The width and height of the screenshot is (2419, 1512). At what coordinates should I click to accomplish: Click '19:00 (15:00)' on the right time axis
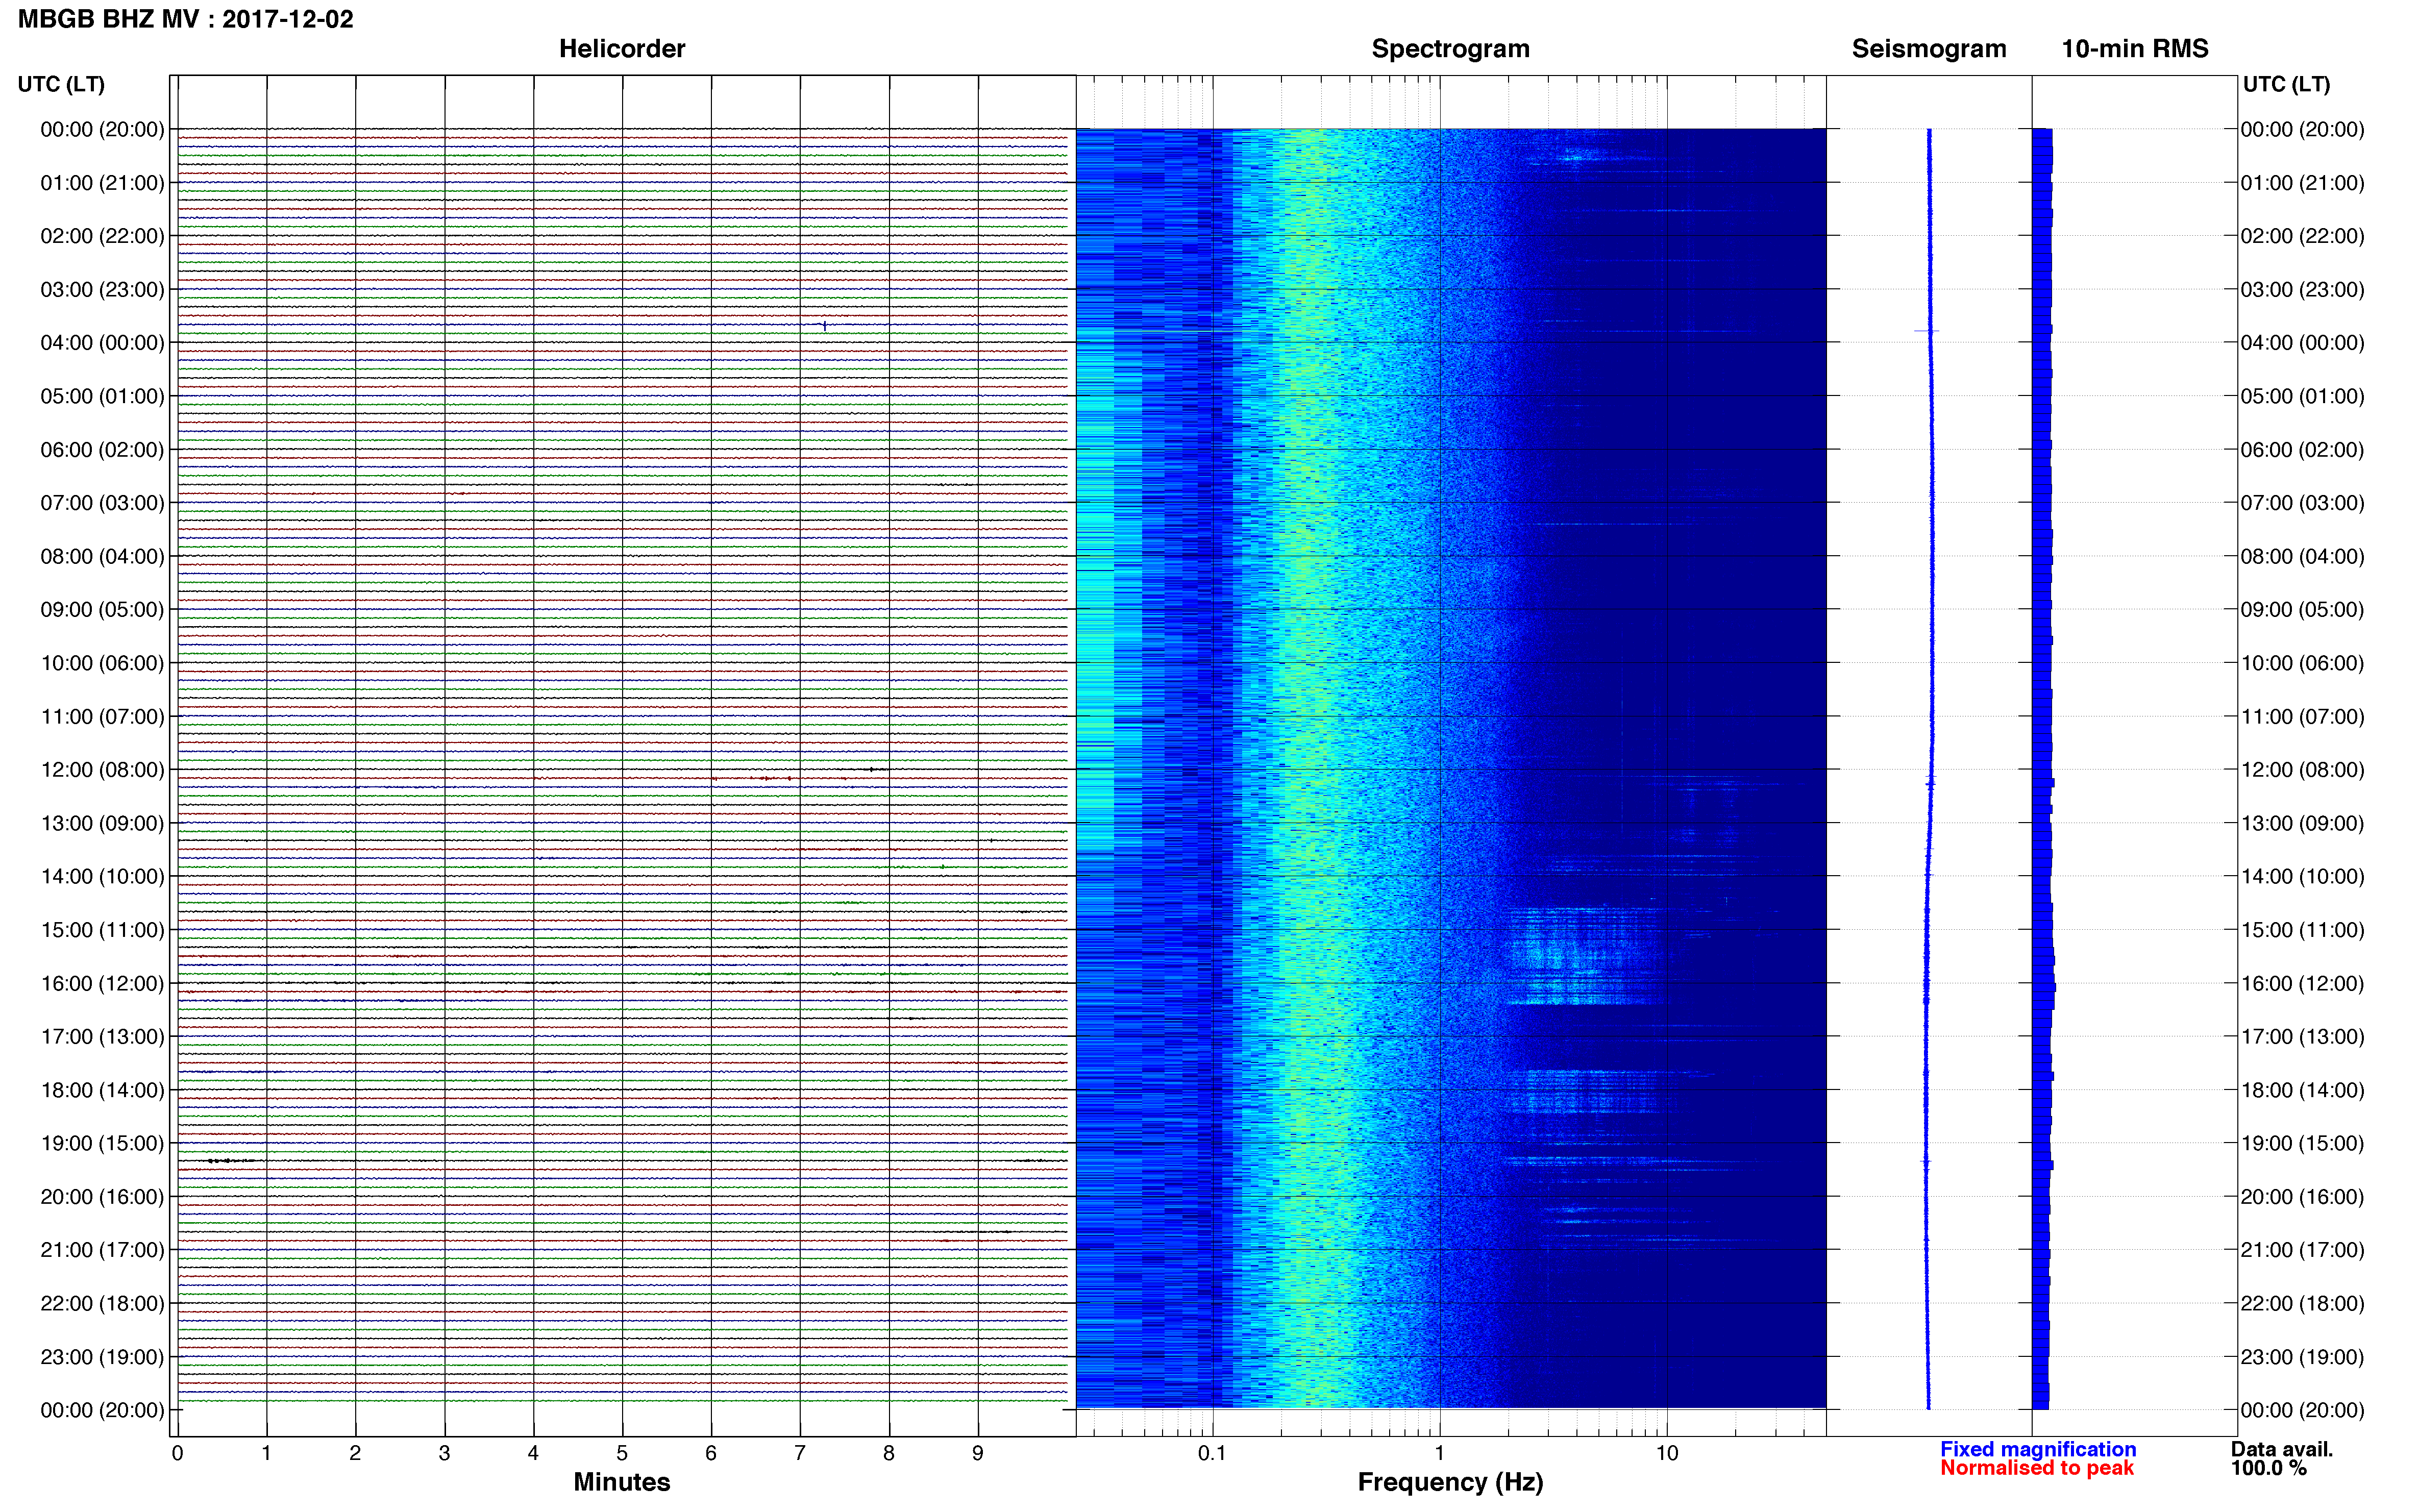point(2302,1143)
